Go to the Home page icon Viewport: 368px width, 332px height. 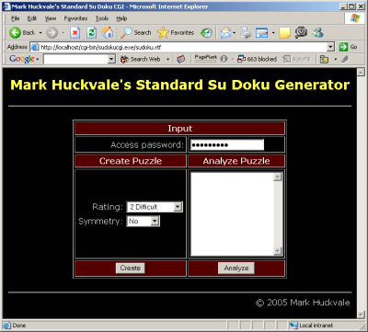(108, 32)
